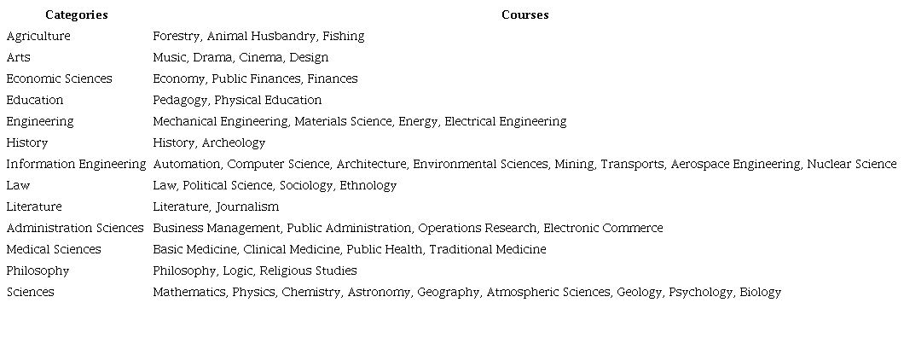Click the Mathematics, Physics, Chemistry courses list

click(466, 293)
